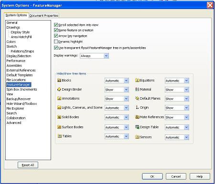Click the Blocks folder icon
Screen dimensions: 215x184
(59, 80)
